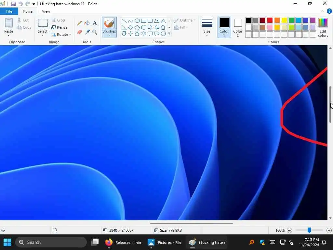Switch to Pictures File Explorer taskbar item
Image resolution: width=333 pixels, height=250 pixels.
(x=165, y=242)
